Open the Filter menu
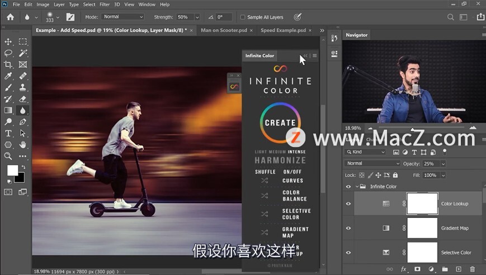 click(105, 4)
